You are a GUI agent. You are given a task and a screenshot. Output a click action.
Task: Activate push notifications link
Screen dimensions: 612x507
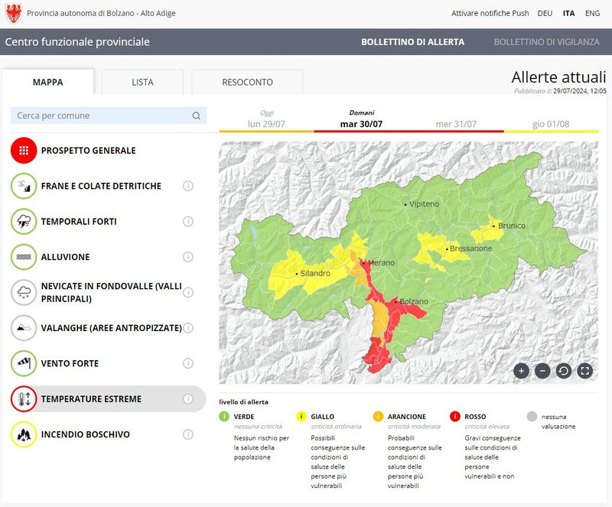[490, 13]
